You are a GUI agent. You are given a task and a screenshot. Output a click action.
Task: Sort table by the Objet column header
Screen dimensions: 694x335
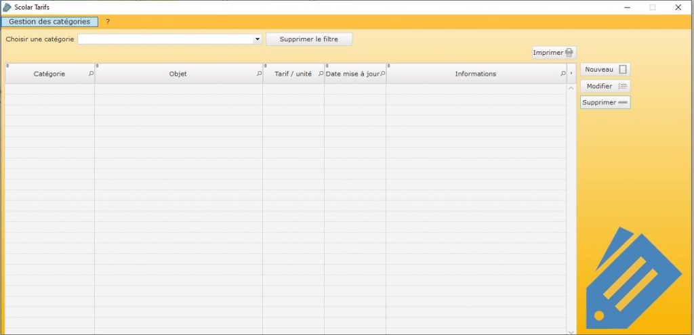178,74
